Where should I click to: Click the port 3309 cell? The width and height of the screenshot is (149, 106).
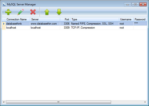65,28
